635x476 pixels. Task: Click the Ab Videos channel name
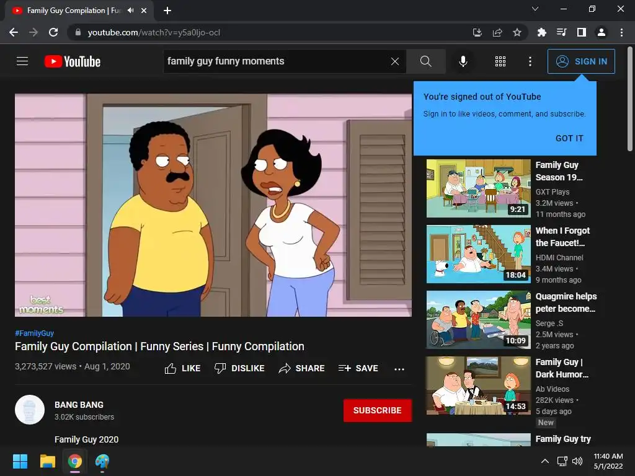click(x=553, y=389)
